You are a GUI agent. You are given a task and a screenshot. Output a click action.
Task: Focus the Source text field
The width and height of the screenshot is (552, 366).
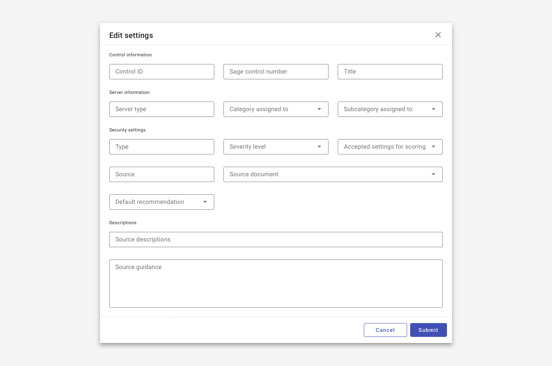pos(162,174)
